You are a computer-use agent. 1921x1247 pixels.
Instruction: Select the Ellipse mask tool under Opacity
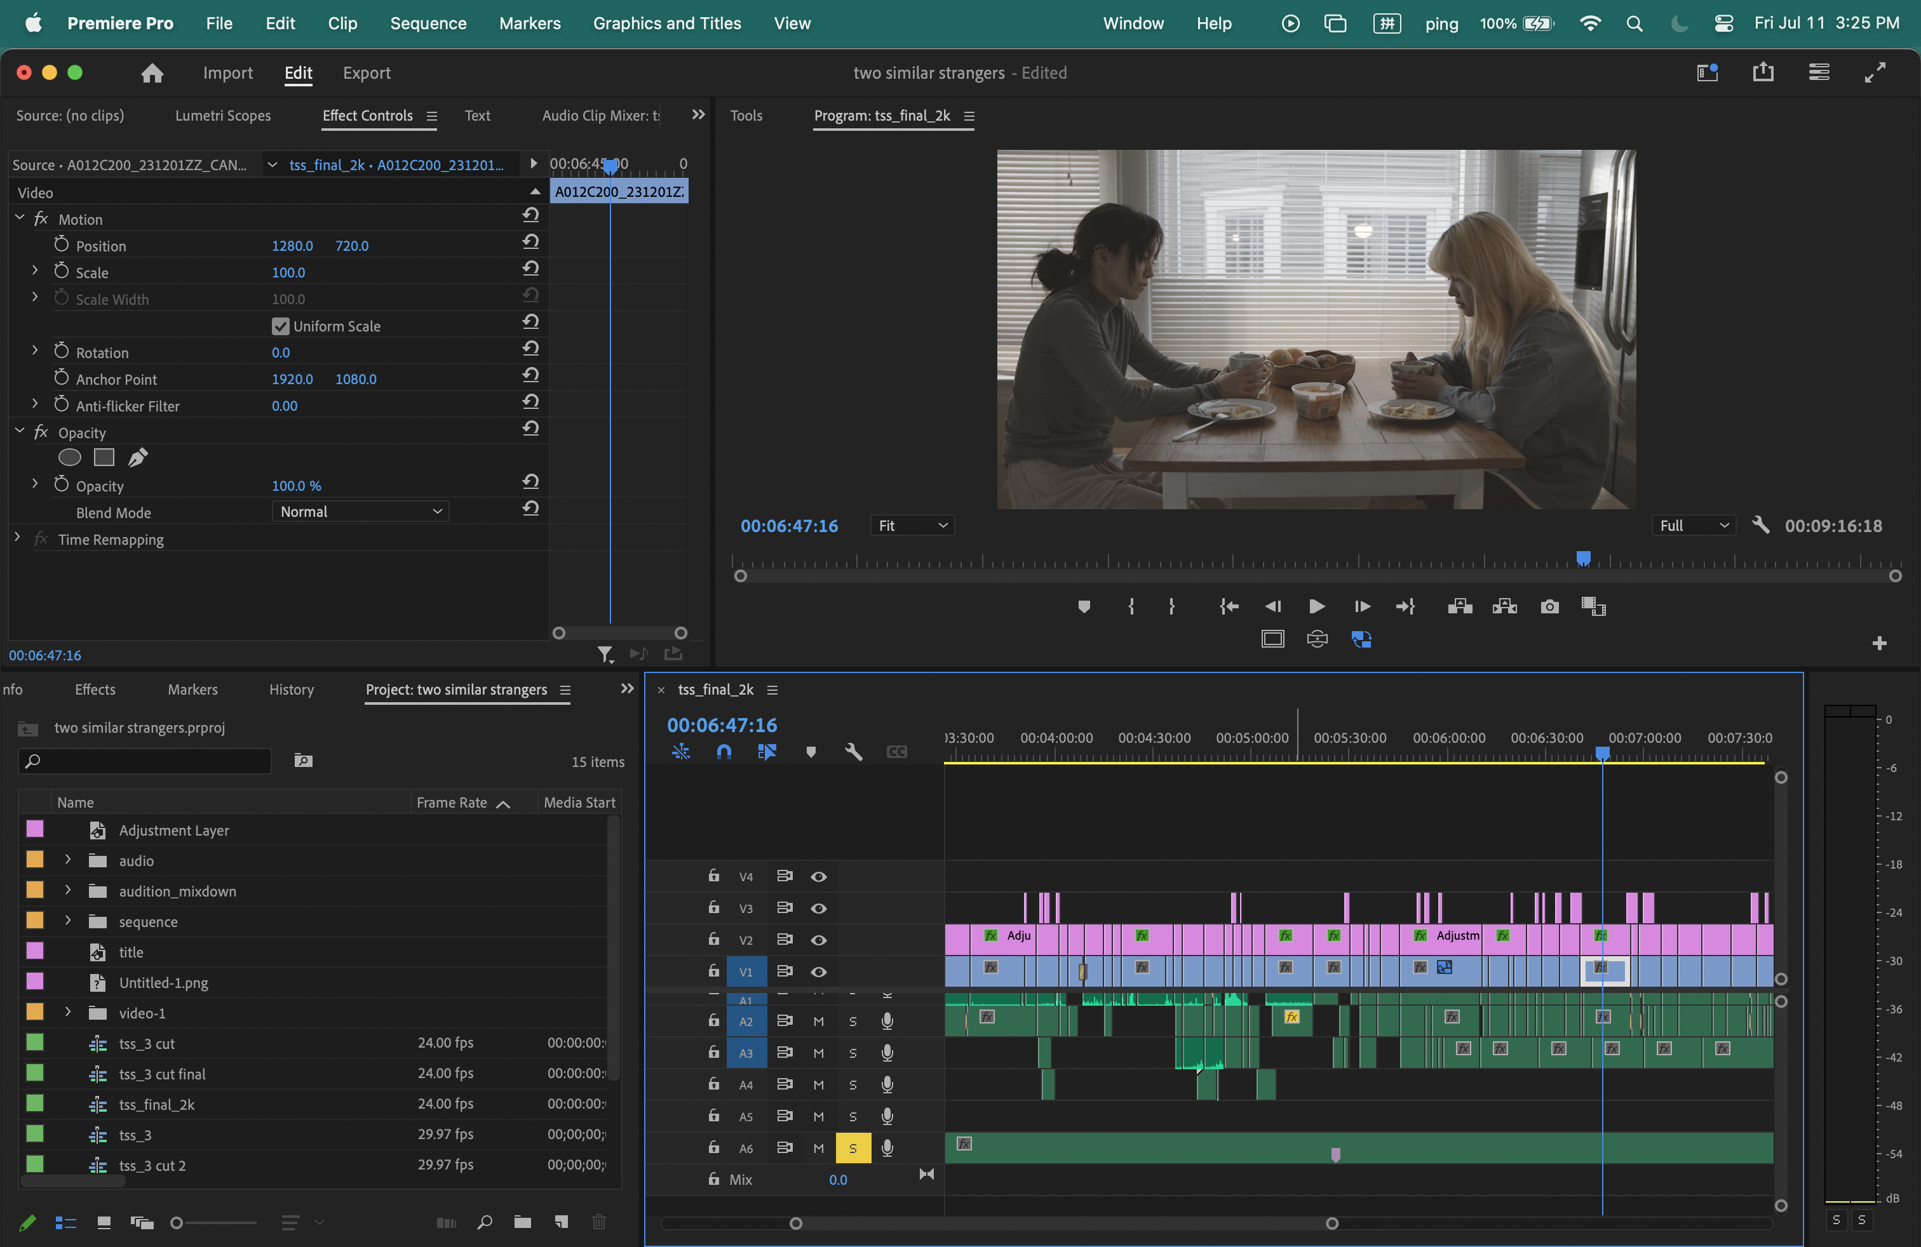coord(71,458)
